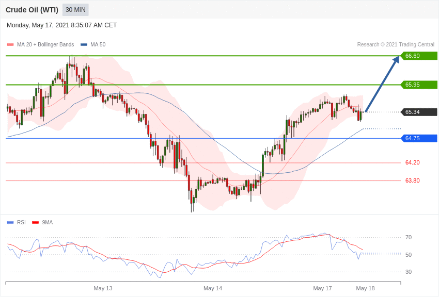Click the RSI 70 axis value
439x297 pixels.
pyautogui.click(x=409, y=237)
